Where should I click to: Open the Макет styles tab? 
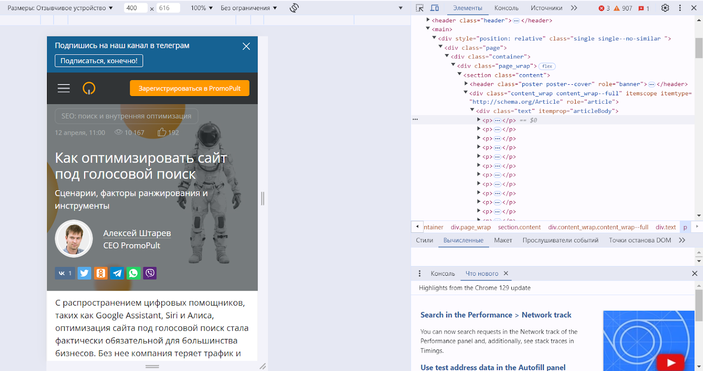tap(503, 240)
